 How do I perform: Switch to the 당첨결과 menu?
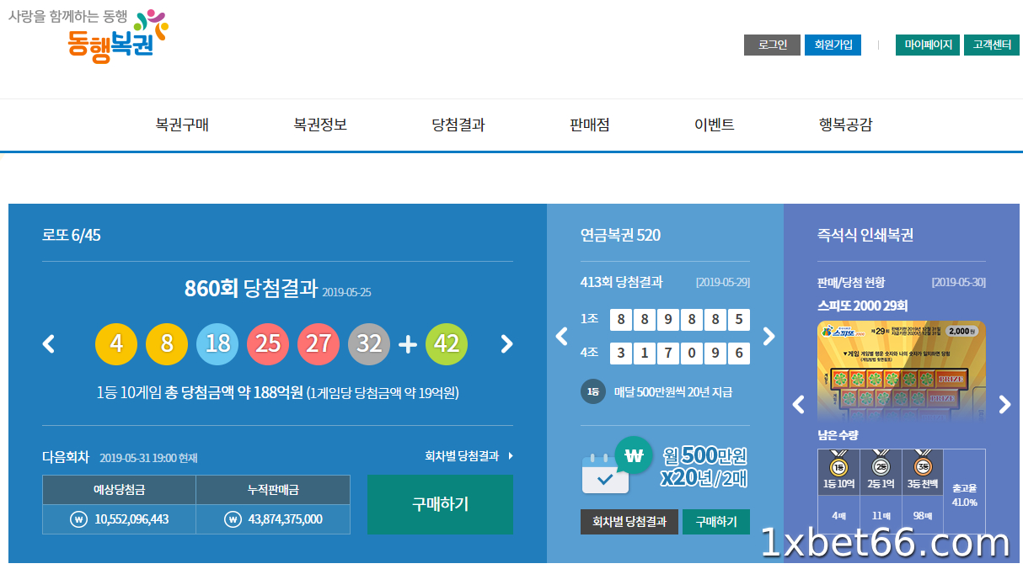pos(455,124)
